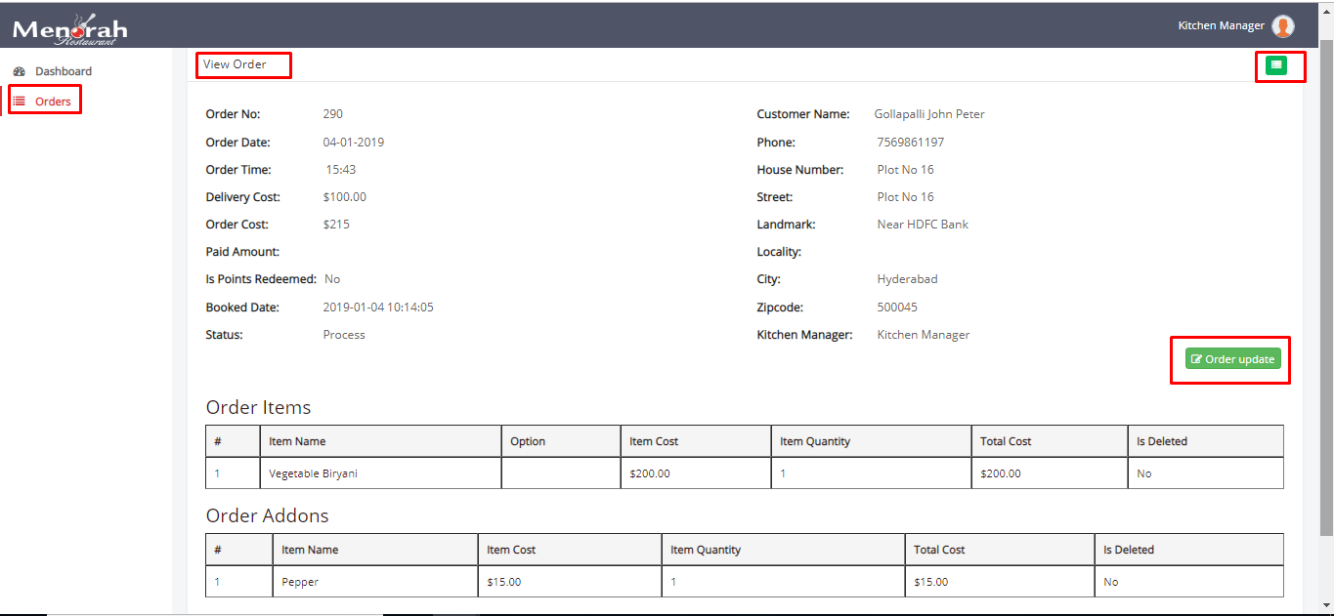Click the Order update button
This screenshot has height=616, width=1334.
tap(1232, 359)
